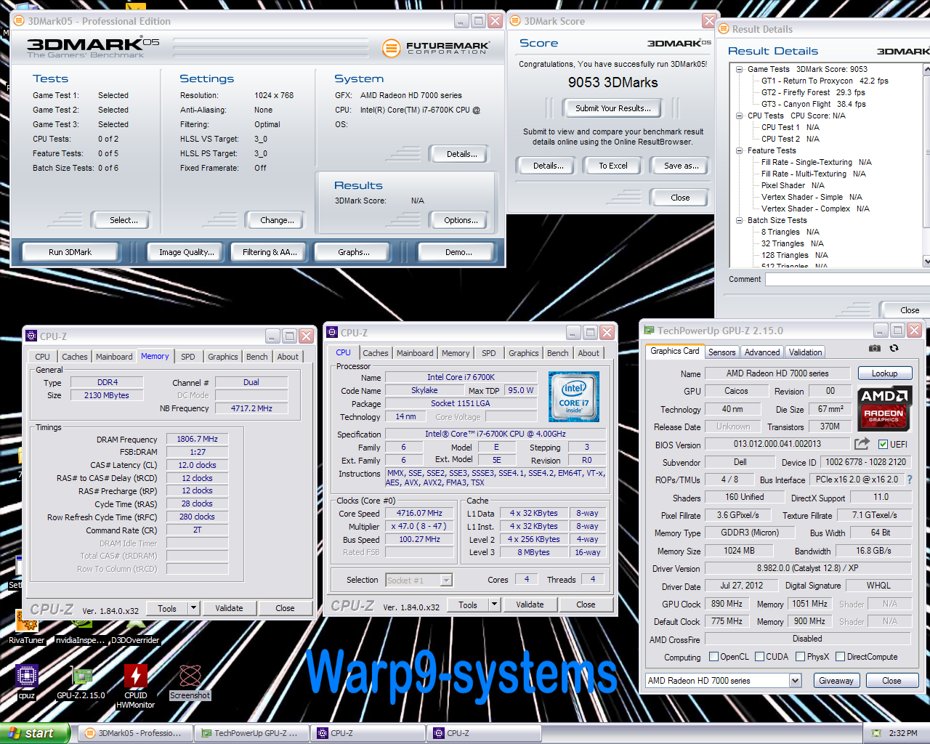Click the Windows start button
The width and height of the screenshot is (930, 744).
[35, 733]
